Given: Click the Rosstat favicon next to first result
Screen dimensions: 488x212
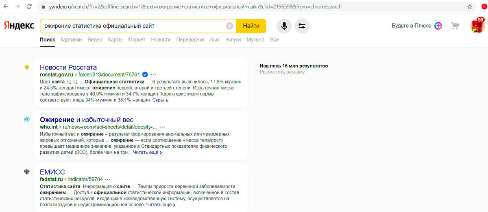Looking at the screenshot, I should point(27,67).
